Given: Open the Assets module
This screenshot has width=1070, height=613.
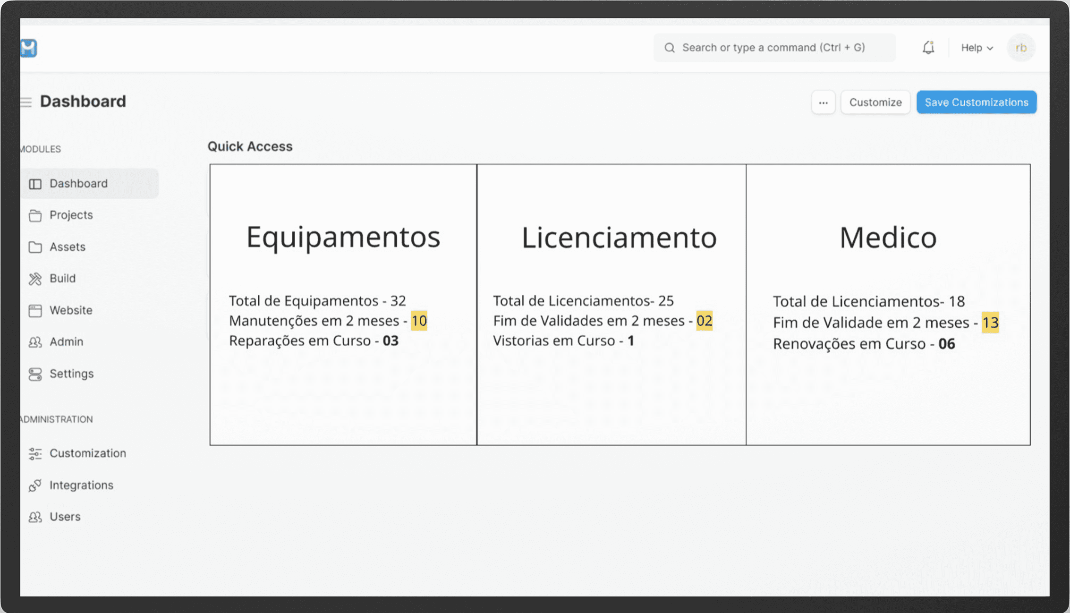Looking at the screenshot, I should pyautogui.click(x=68, y=247).
